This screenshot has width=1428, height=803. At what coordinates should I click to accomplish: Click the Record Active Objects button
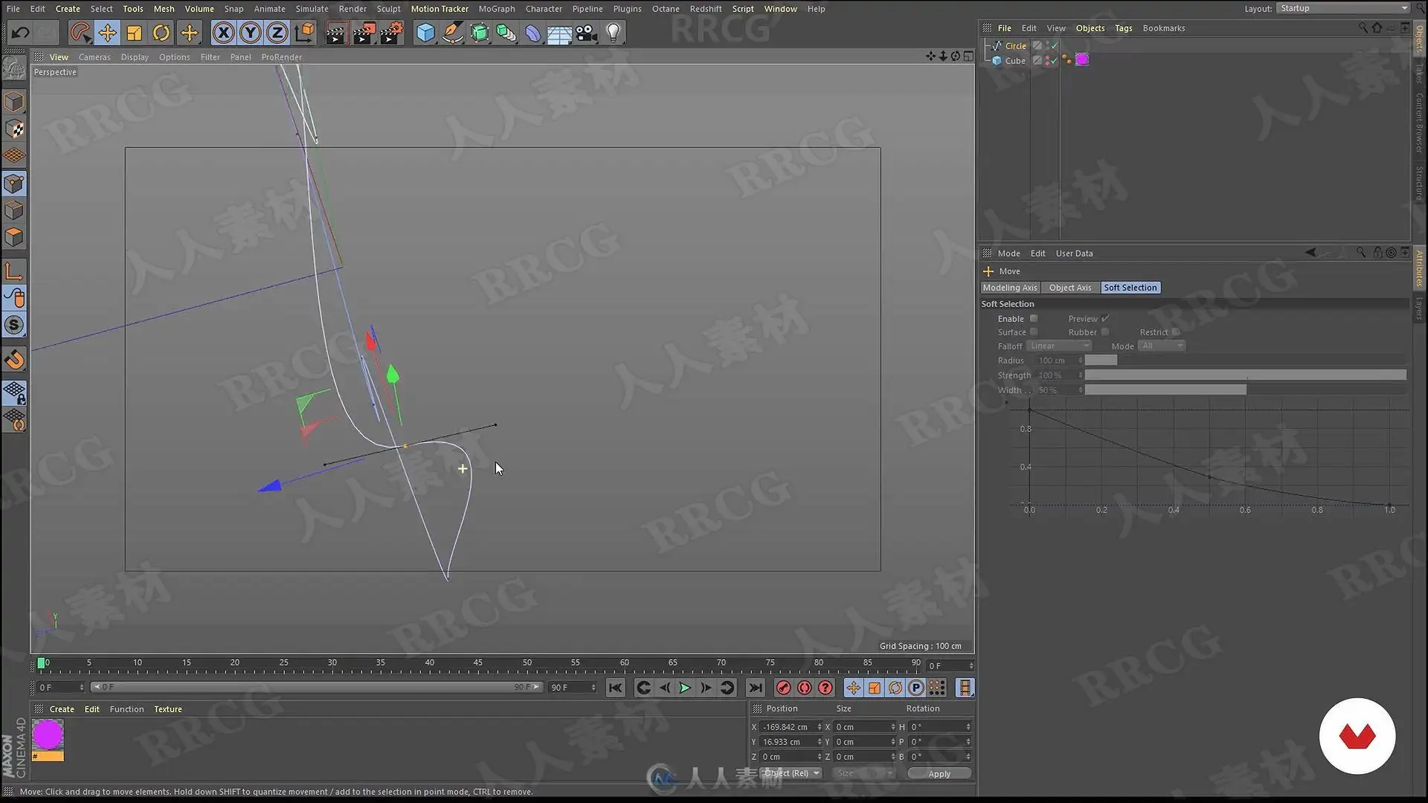783,688
